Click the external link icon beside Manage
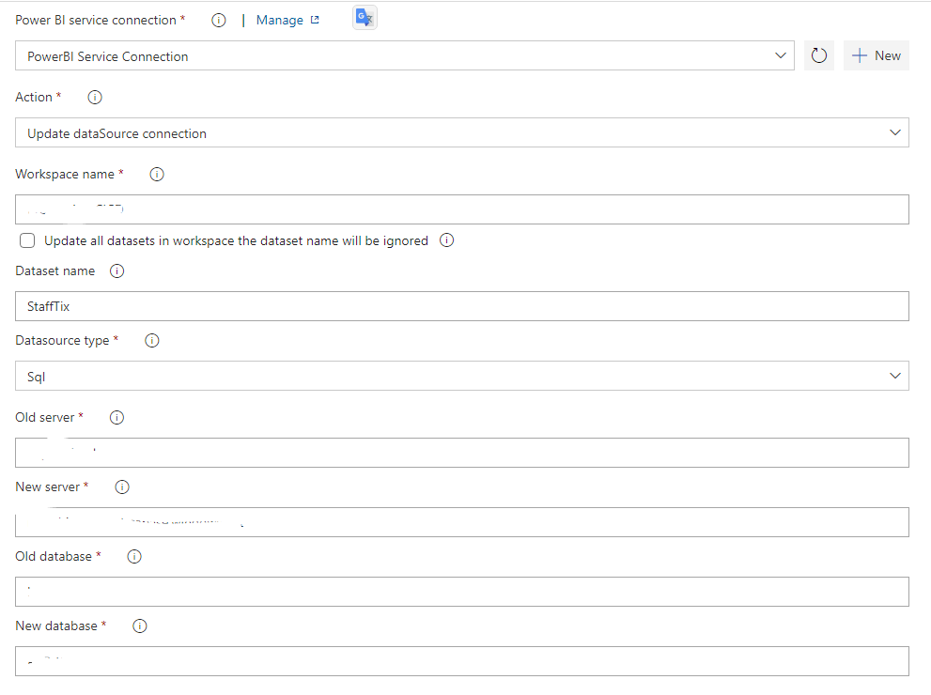 pos(315,20)
